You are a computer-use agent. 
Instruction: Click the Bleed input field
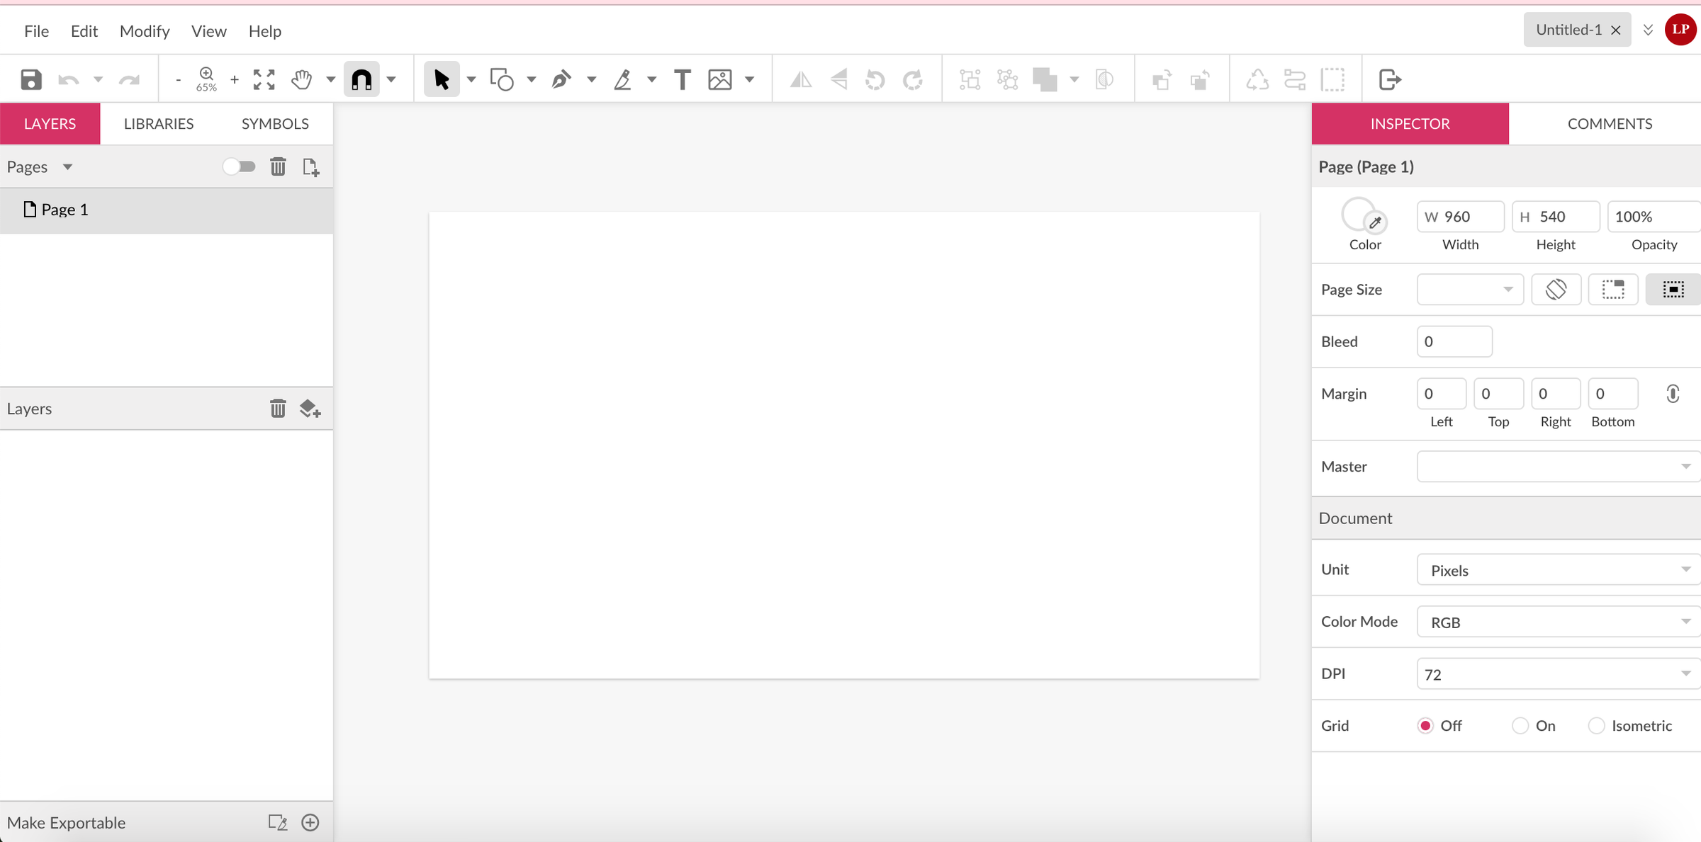pos(1454,341)
